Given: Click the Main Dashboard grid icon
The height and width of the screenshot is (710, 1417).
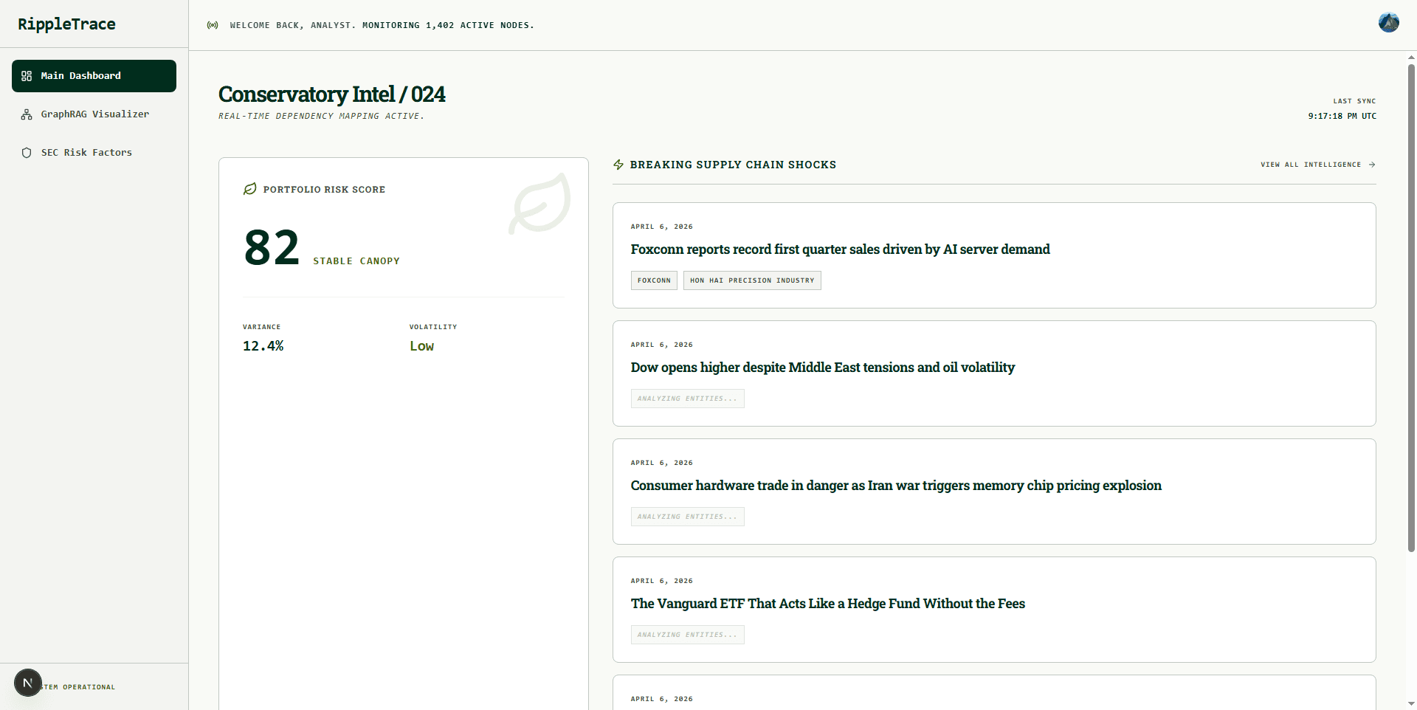Looking at the screenshot, I should [27, 76].
